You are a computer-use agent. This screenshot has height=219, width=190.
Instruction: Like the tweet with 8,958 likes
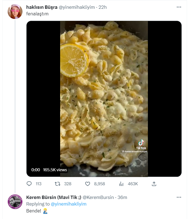87,184
